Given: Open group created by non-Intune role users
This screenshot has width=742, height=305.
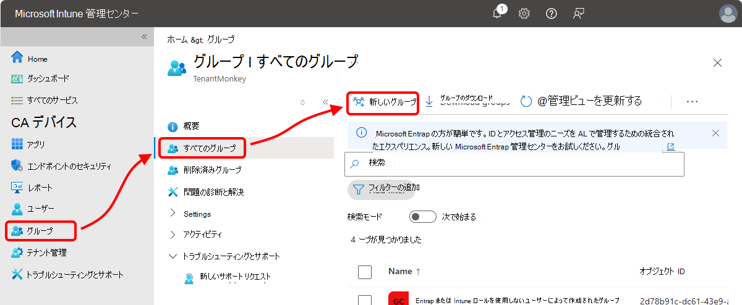Looking at the screenshot, I should click(x=518, y=300).
